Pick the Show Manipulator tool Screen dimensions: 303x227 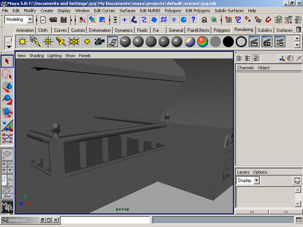point(7,126)
